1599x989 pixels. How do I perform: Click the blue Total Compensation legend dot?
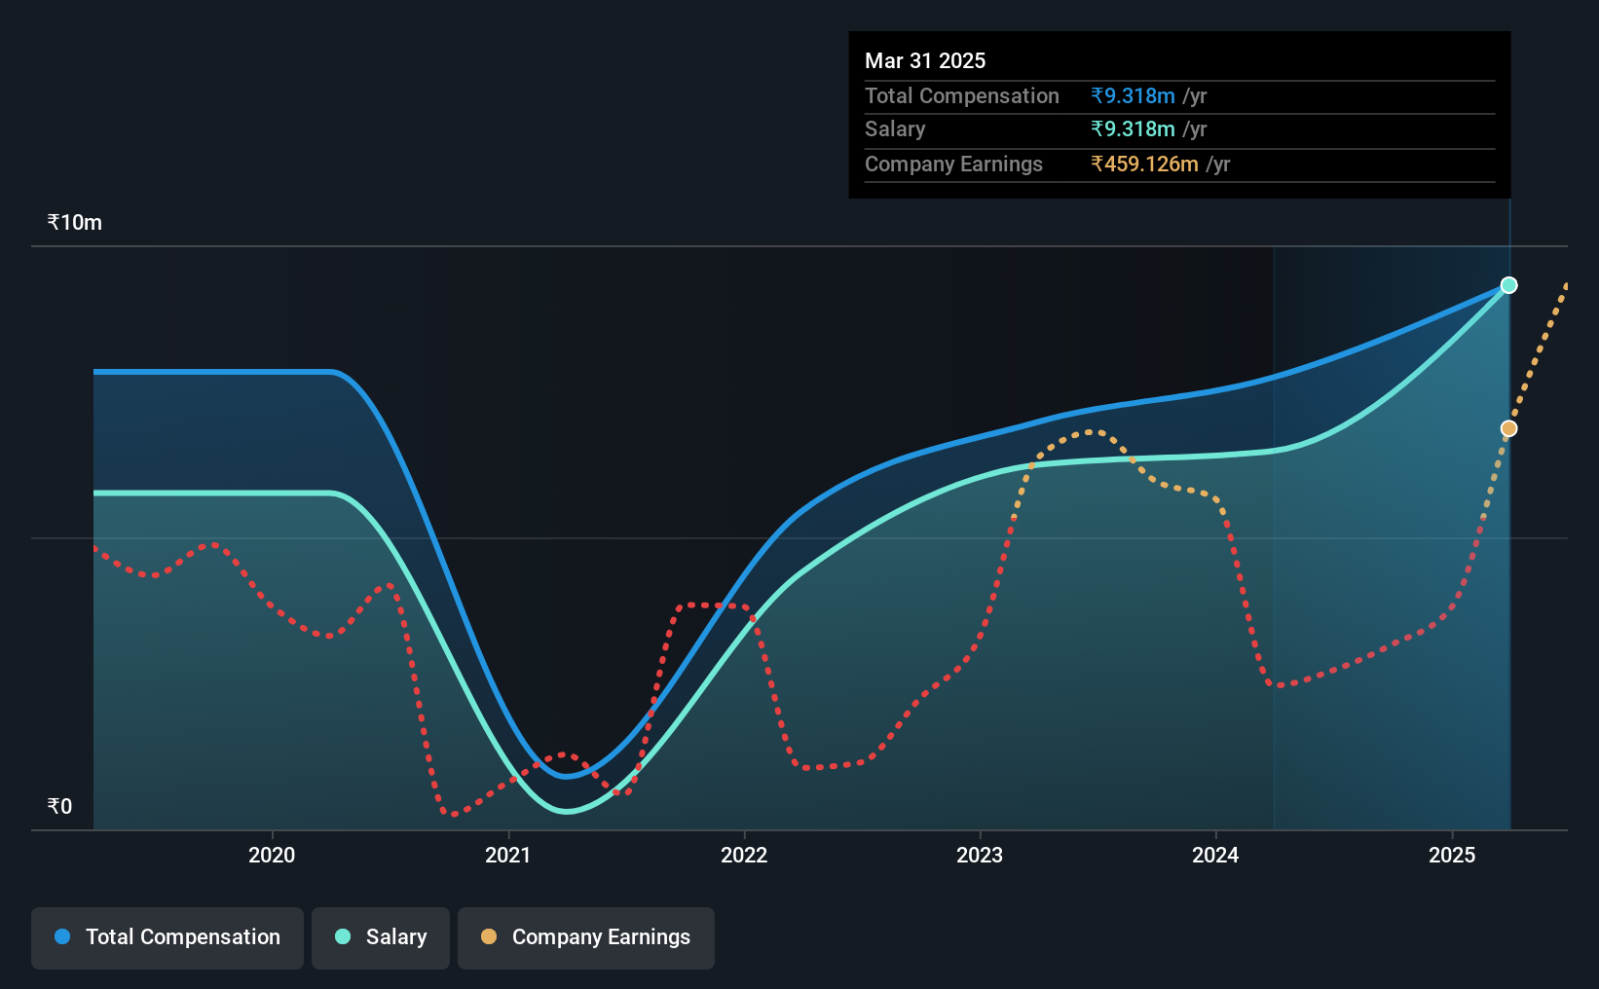point(62,936)
